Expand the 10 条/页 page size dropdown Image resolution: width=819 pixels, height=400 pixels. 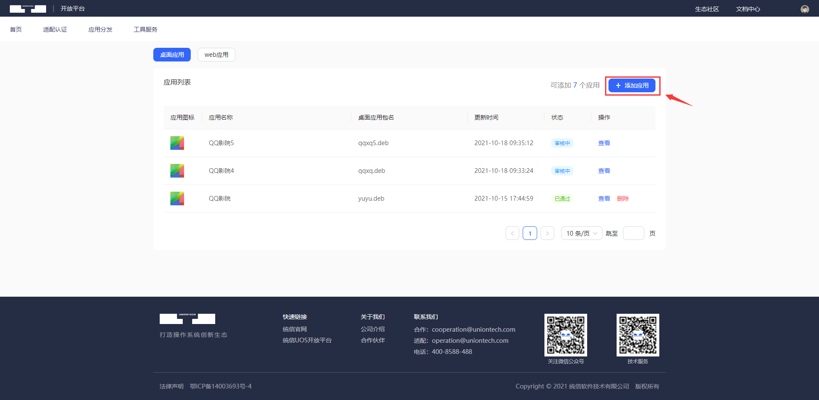(x=581, y=233)
